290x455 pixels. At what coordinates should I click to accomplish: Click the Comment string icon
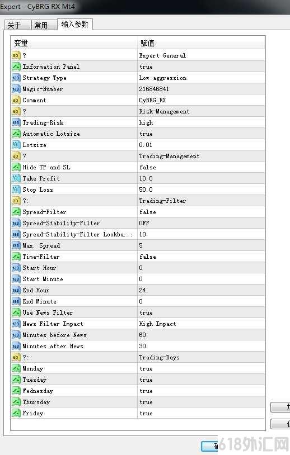(16, 100)
